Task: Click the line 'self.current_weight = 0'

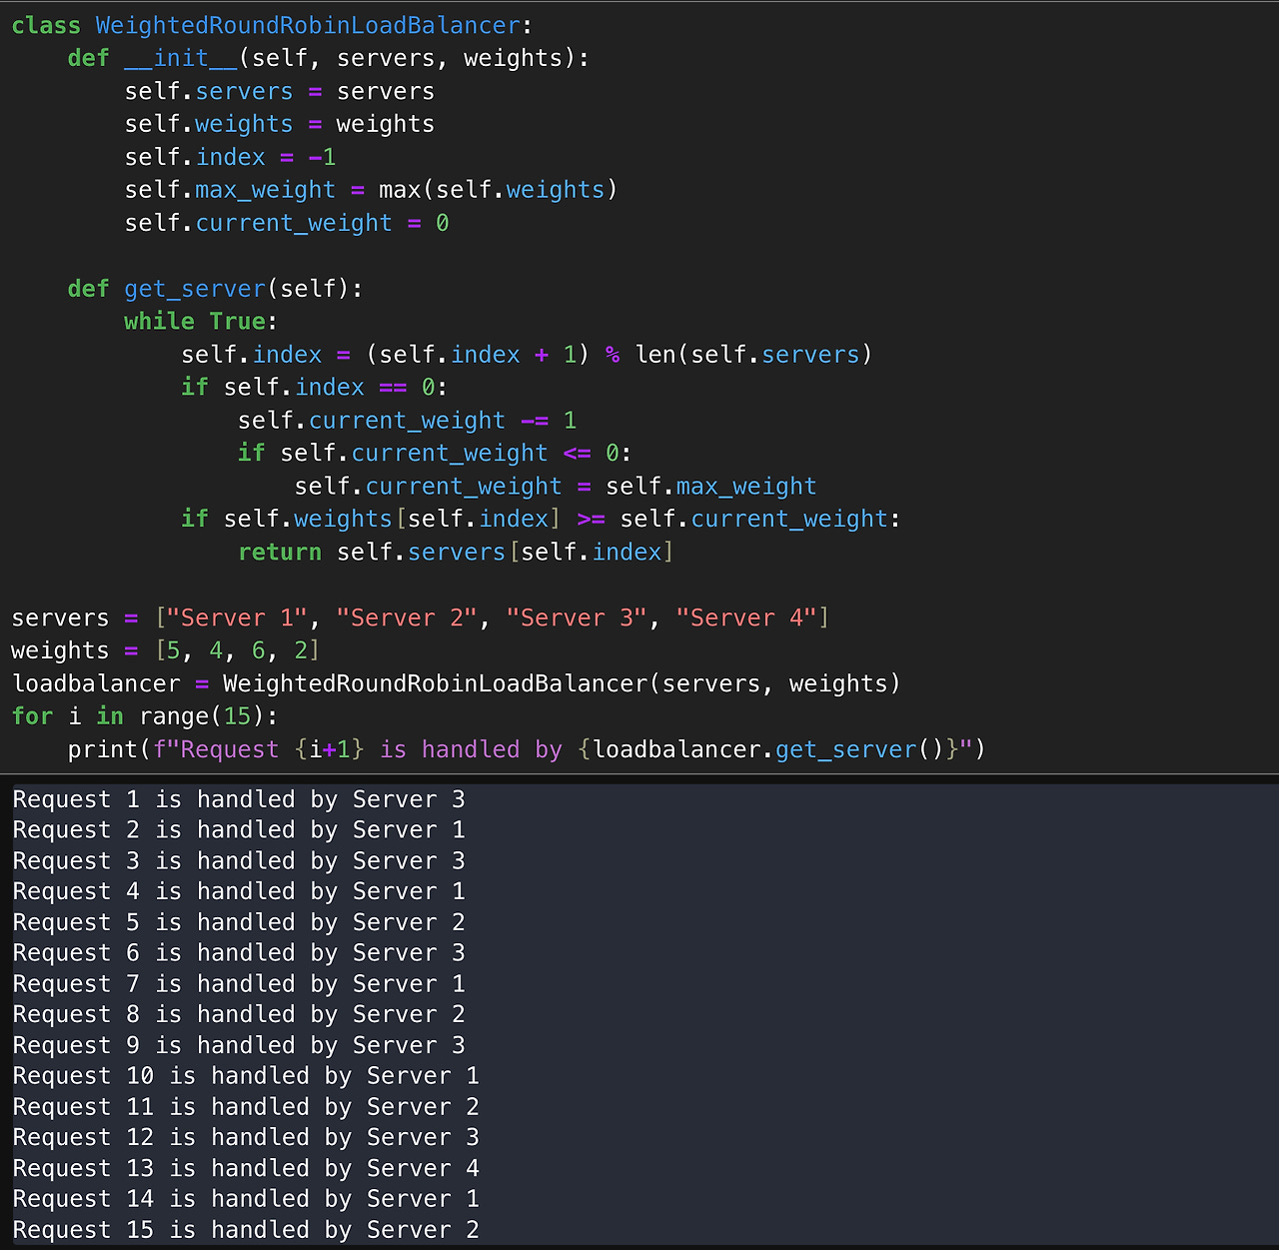Action: (x=287, y=223)
